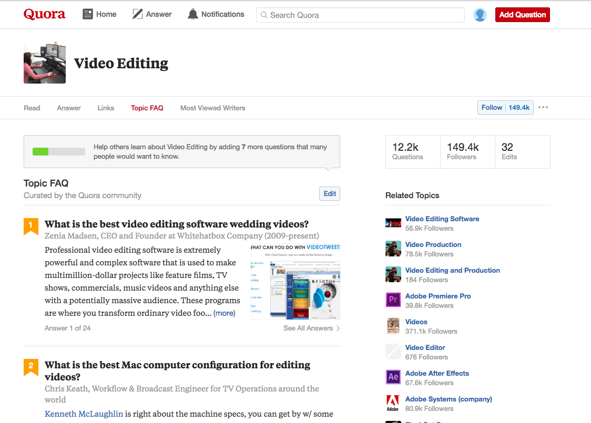Click the 149.4k Followers stat box
This screenshot has height=423, width=591.
[x=467, y=151]
